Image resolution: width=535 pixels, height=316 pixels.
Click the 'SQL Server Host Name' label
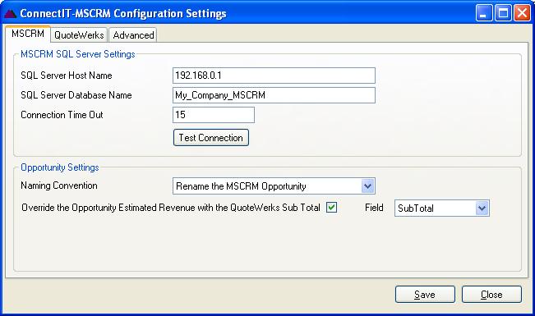point(67,76)
